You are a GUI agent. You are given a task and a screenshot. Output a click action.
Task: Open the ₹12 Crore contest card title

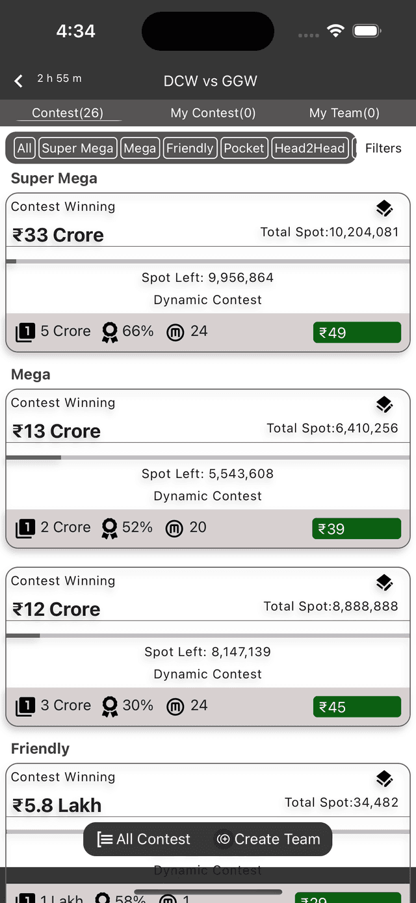[x=57, y=609]
